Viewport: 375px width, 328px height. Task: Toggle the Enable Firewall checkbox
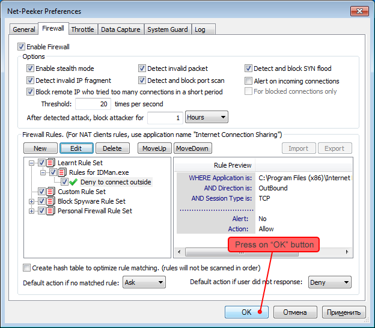point(22,47)
